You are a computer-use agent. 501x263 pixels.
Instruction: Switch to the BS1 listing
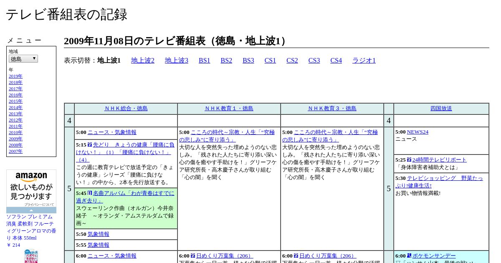pyautogui.click(x=205, y=61)
